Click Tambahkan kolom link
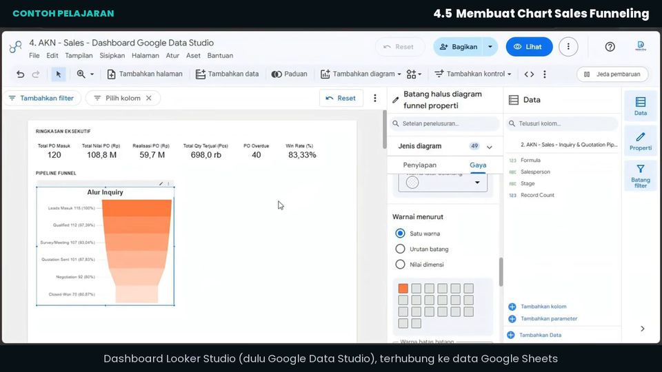 (538, 307)
